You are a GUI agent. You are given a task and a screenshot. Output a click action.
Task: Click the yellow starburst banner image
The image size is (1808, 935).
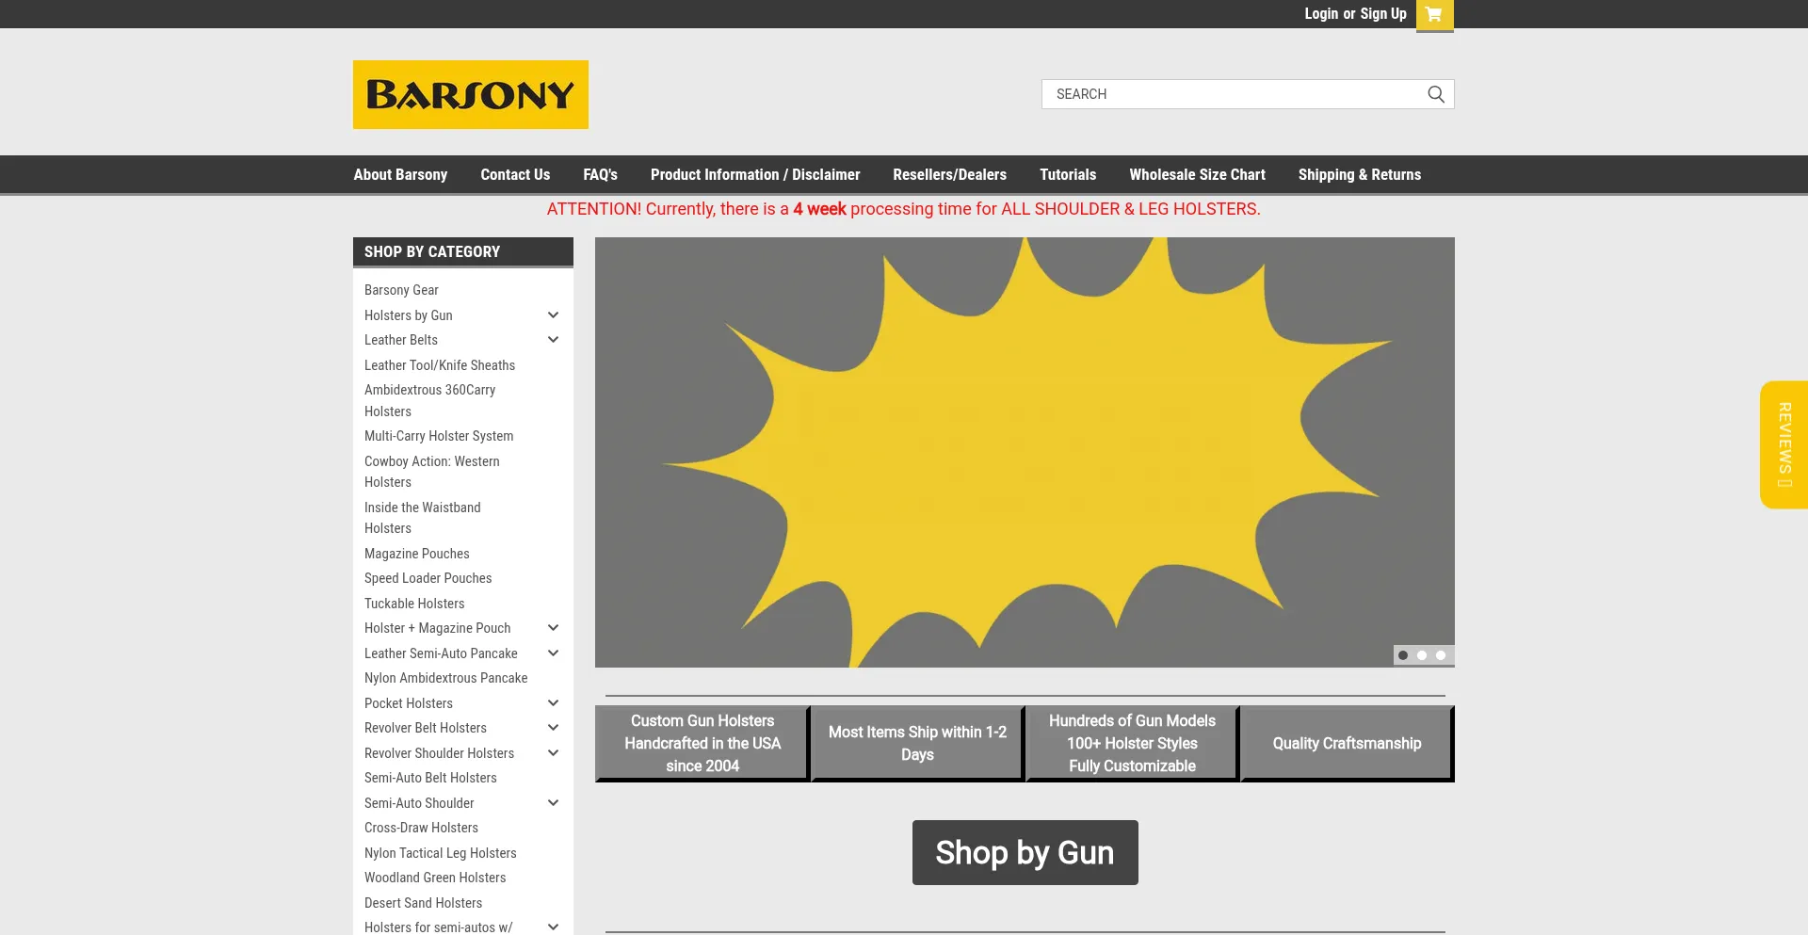(x=1025, y=452)
